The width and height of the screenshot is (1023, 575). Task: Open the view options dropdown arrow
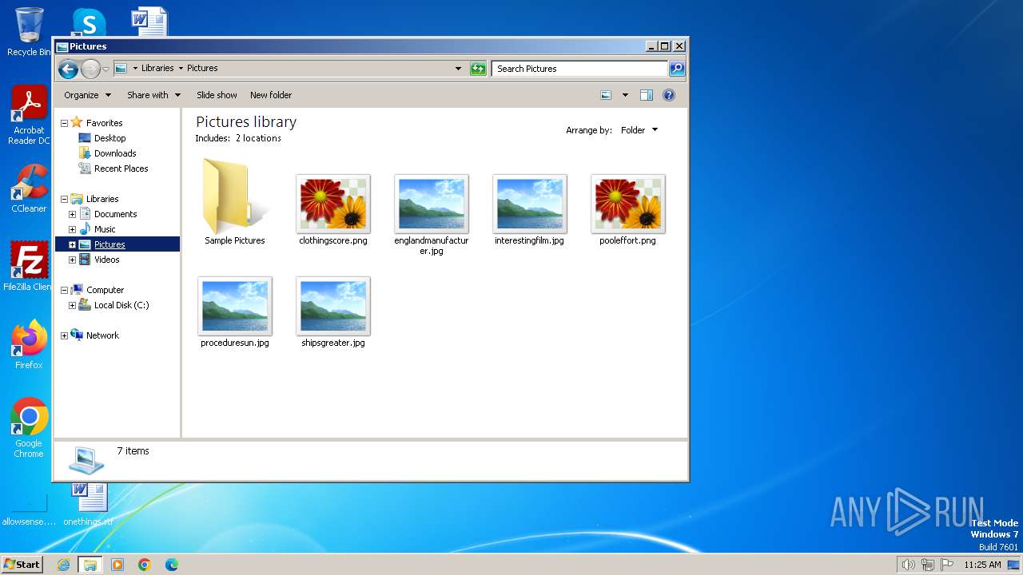pos(625,95)
